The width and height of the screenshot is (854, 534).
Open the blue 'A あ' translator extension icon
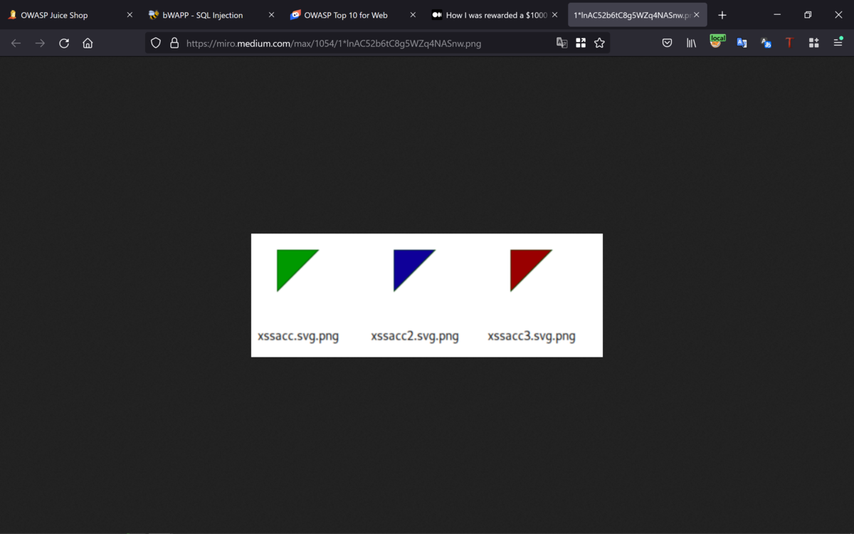[766, 43]
